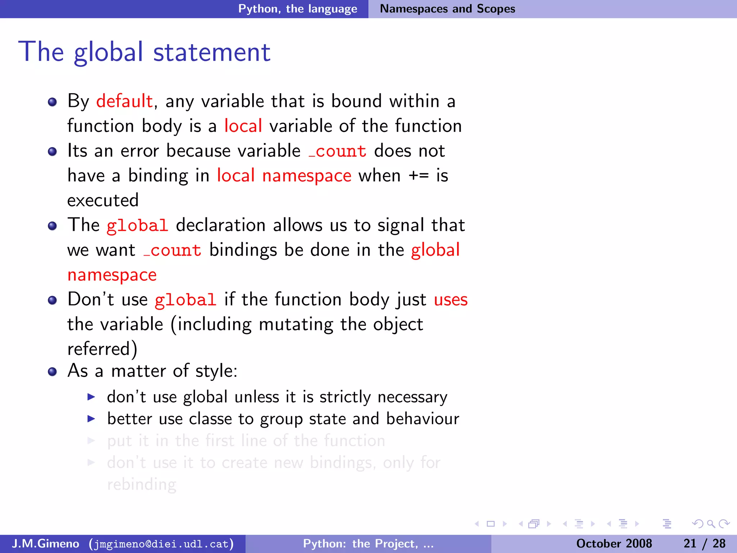Image resolution: width=737 pixels, height=553 pixels.
Task: Click the red phrase 'local namespace'
Action: (284, 176)
